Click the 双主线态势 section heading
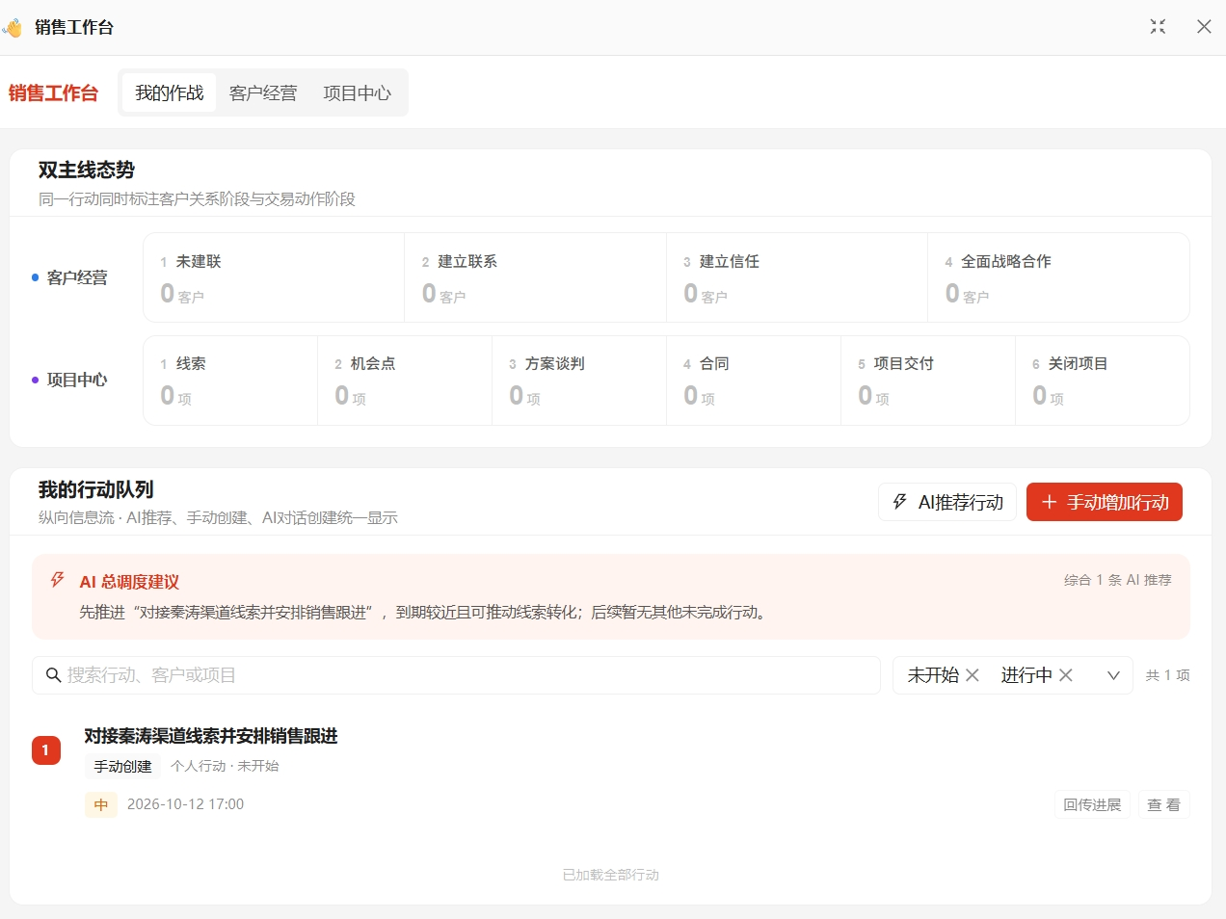The width and height of the screenshot is (1226, 919). 87,170
